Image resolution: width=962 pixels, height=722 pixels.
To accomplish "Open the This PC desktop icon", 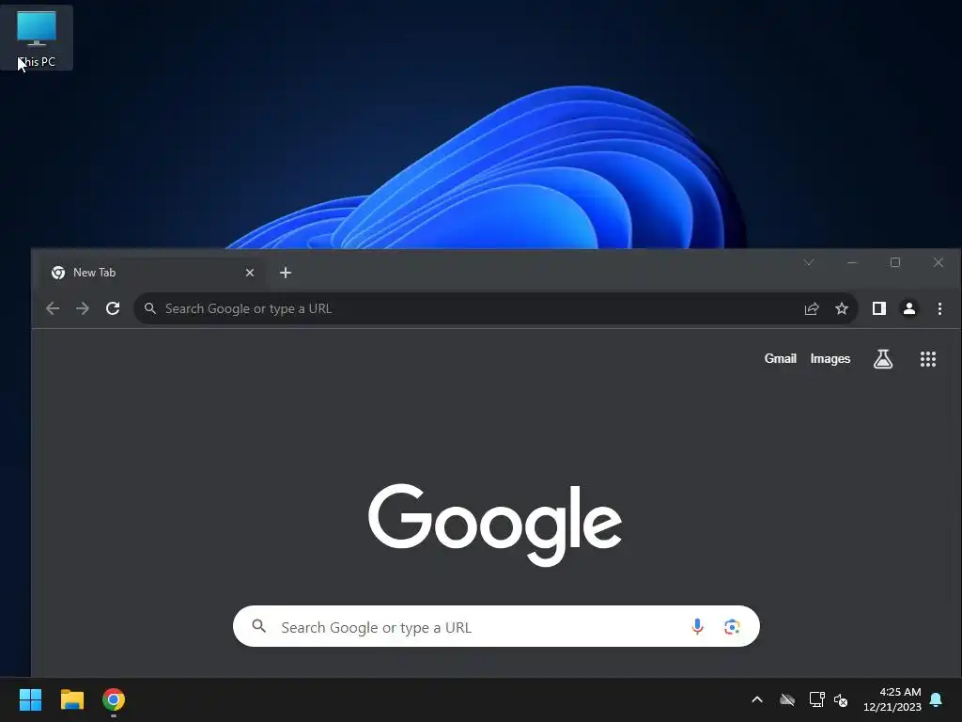I will tap(37, 38).
